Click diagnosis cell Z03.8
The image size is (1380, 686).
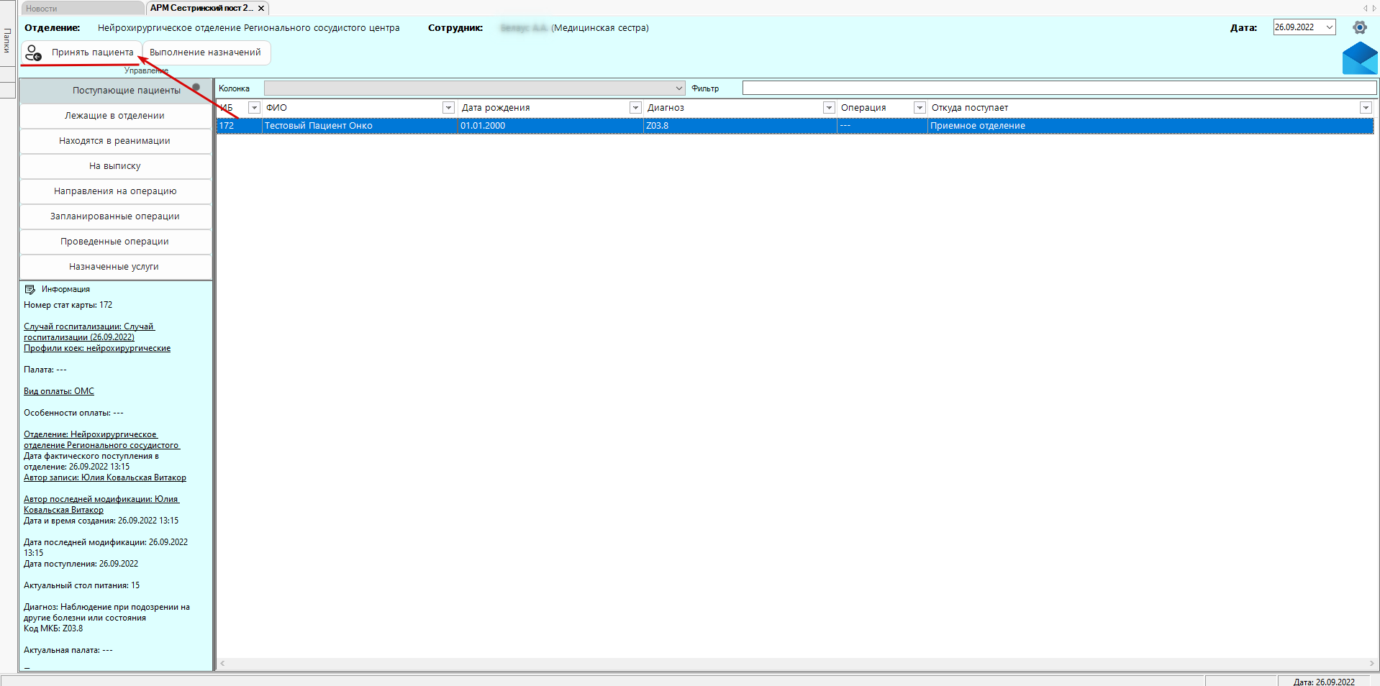pos(740,126)
